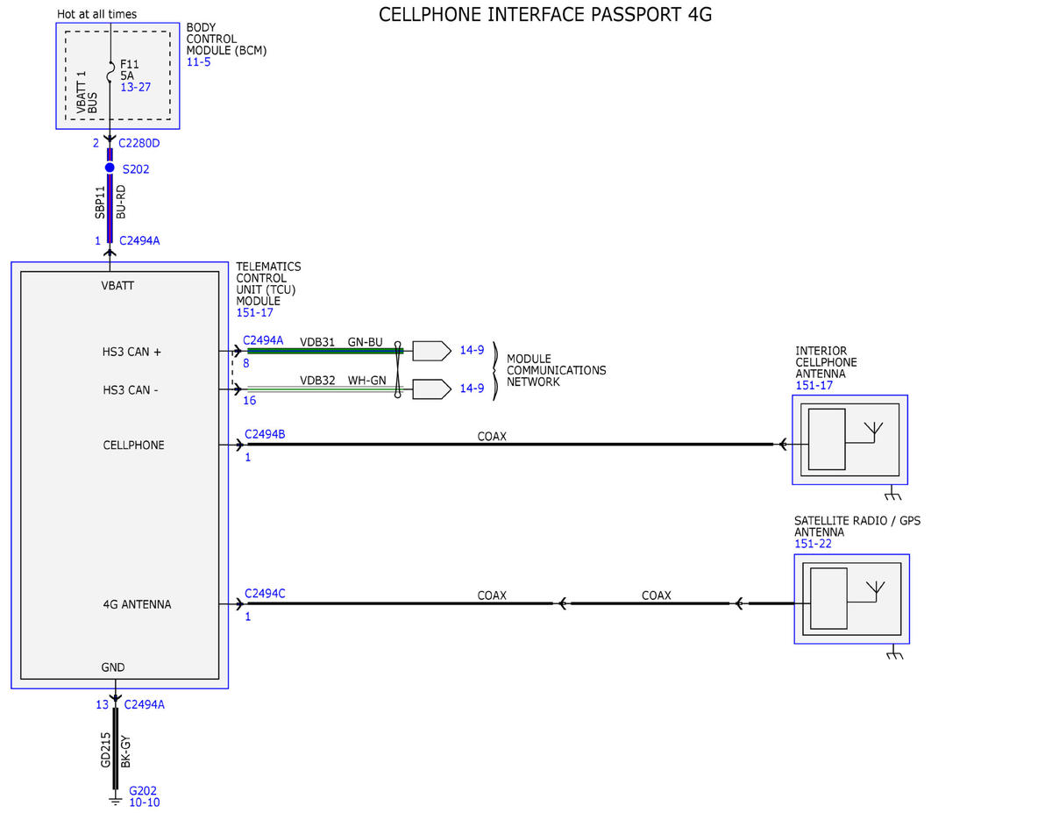This screenshot has height=813, width=1052.
Task: Select the BU-RD wire color label
Action: tap(121, 202)
